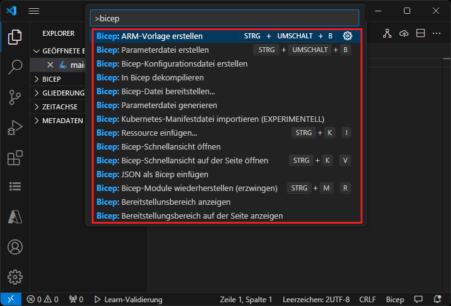Open the Manage gear in activity bar
The height and width of the screenshot is (306, 451).
tap(15, 277)
